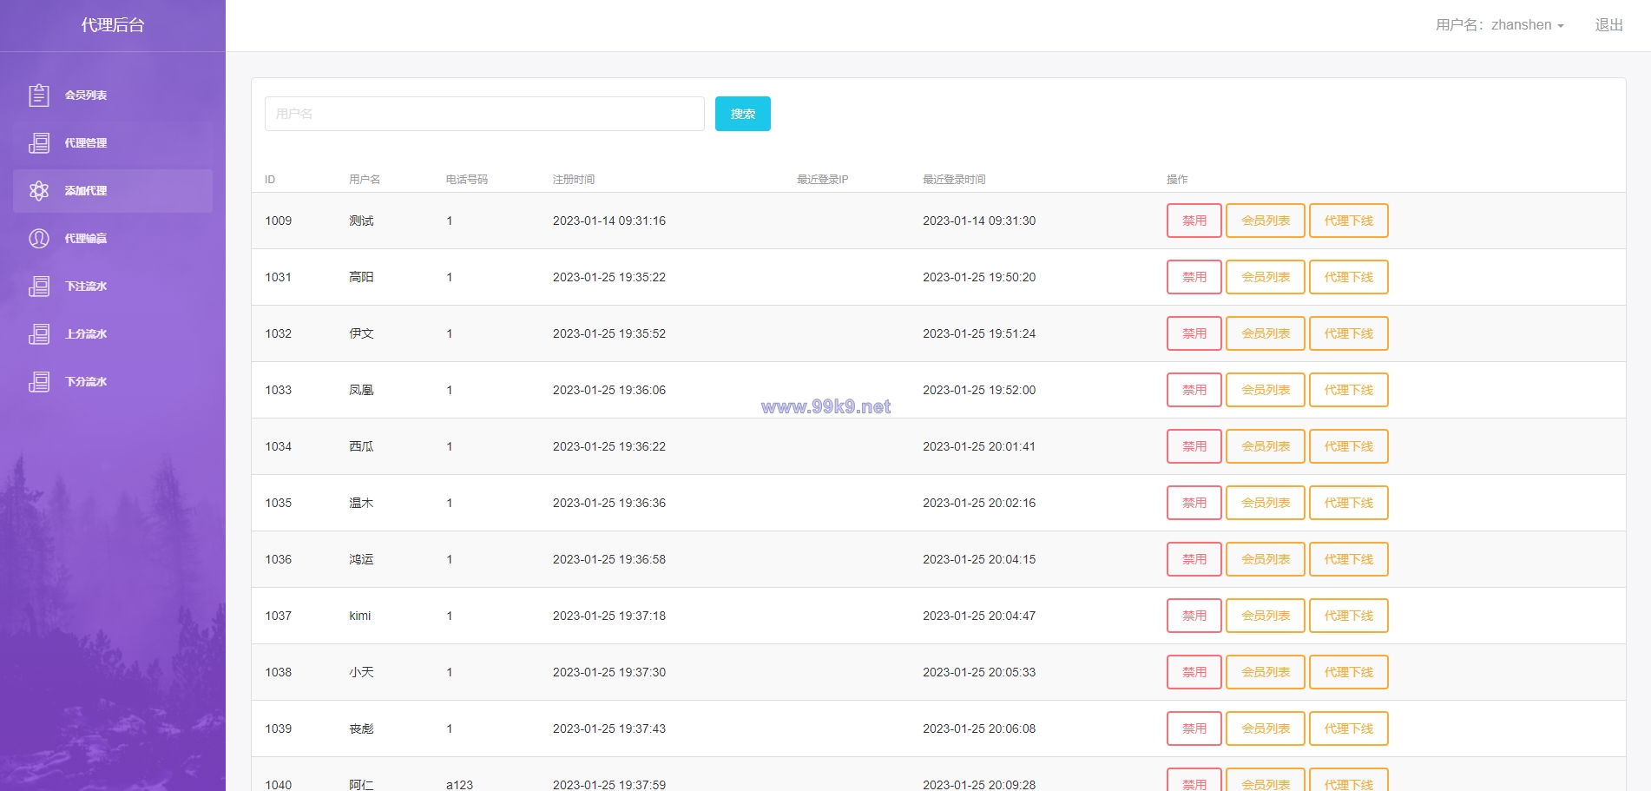Screen dimensions: 1651x791
Task: Open 下分流水 sidebar entry
Action: coord(113,381)
